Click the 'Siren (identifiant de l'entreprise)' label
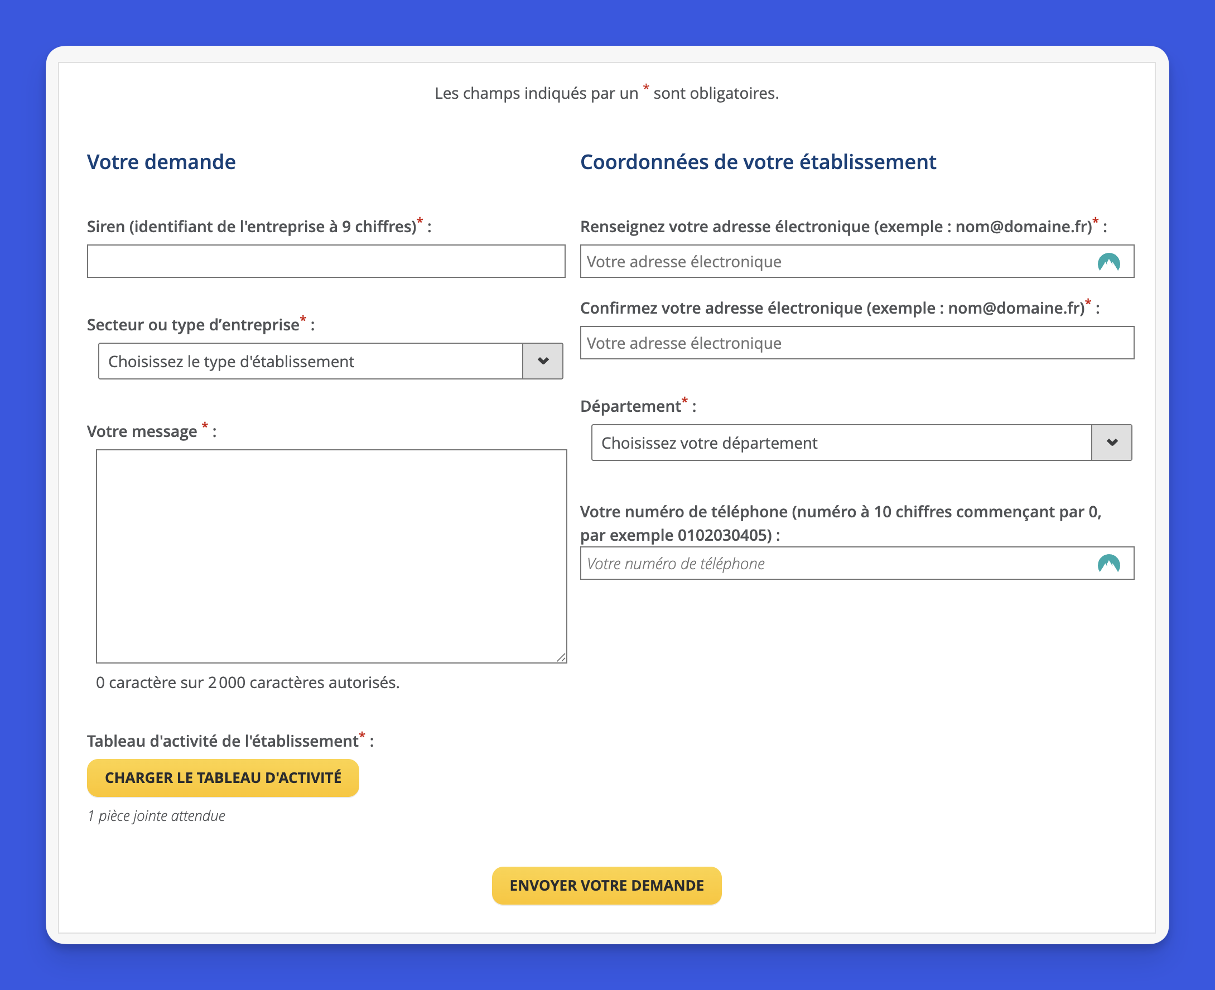 [252, 227]
